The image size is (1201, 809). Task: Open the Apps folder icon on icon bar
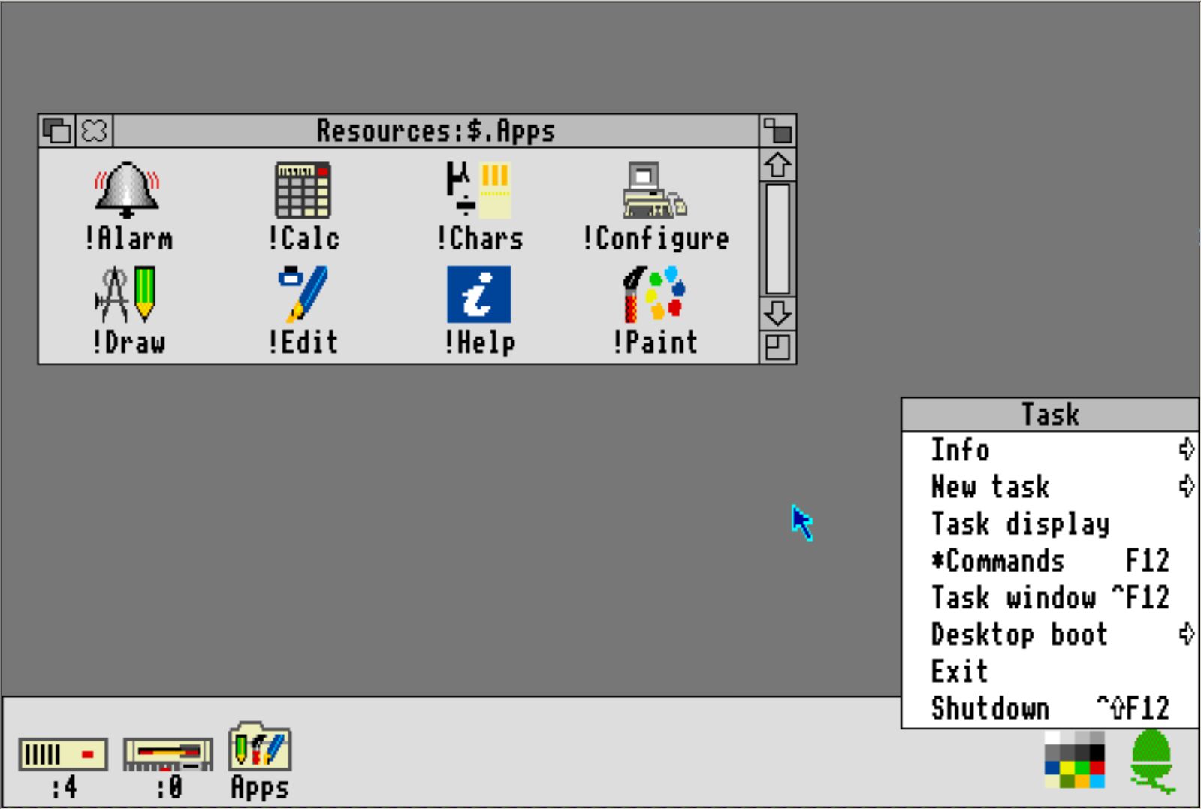(259, 746)
